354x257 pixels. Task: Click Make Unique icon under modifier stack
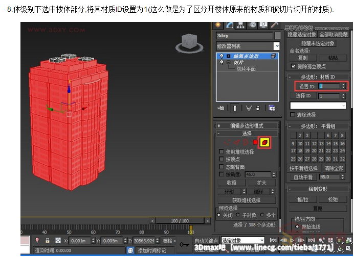pyautogui.click(x=249, y=108)
